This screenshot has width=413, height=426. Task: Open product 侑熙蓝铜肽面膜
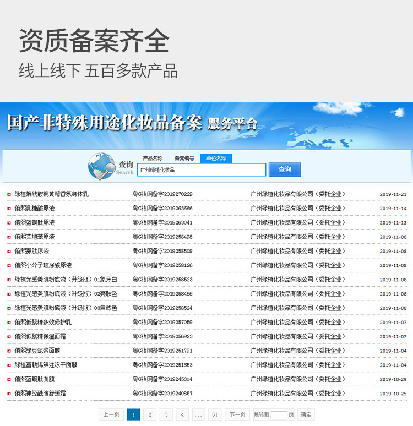click(35, 379)
